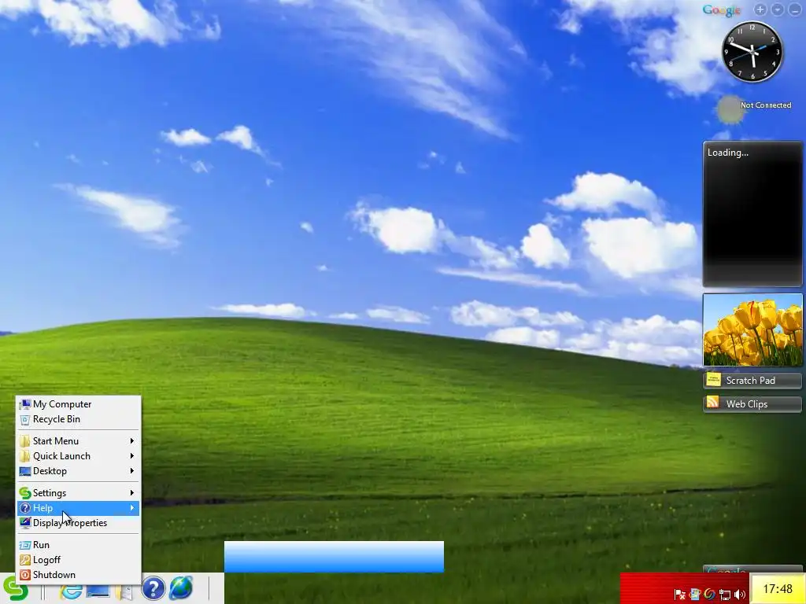Click the Not Connected weather gadget
The image size is (806, 604).
[755, 109]
